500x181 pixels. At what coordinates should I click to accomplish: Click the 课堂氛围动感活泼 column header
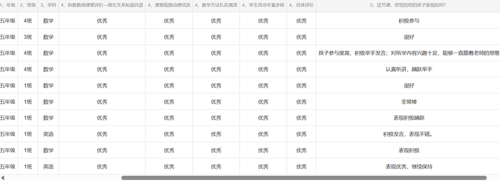[x=169, y=5]
